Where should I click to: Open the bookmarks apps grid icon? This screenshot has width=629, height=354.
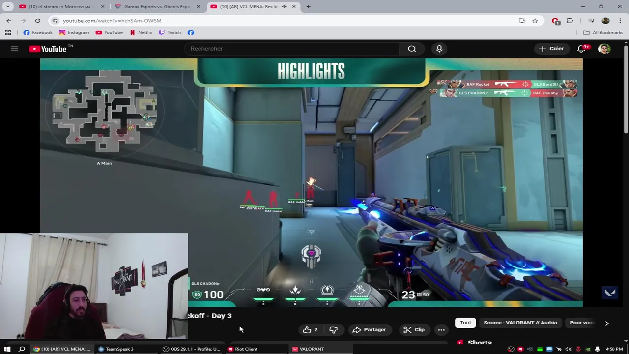(8, 32)
